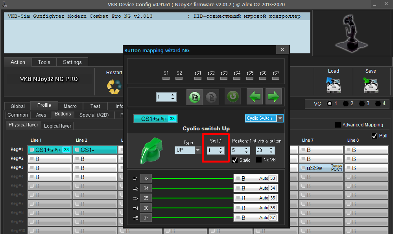Viewport: 393px width, 234px height.
Task: Select VC radio button 4
Action: 378,104
